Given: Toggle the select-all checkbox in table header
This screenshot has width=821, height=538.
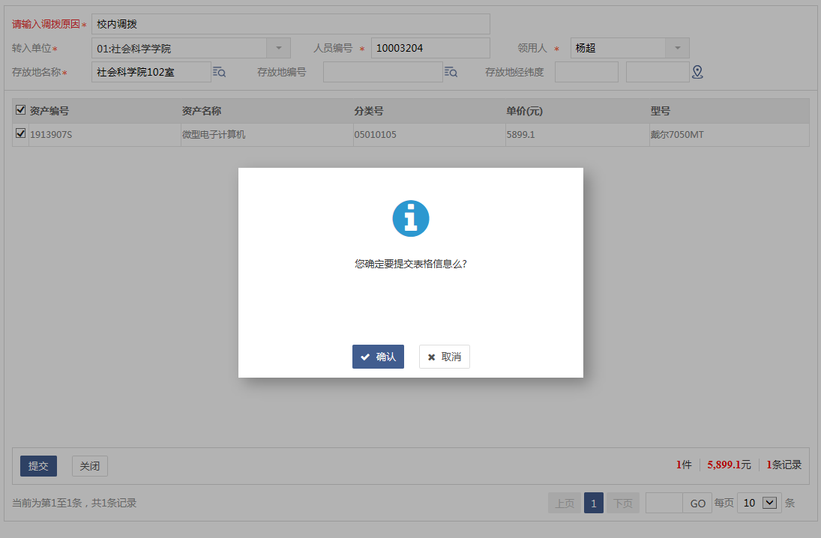Looking at the screenshot, I should (20, 110).
